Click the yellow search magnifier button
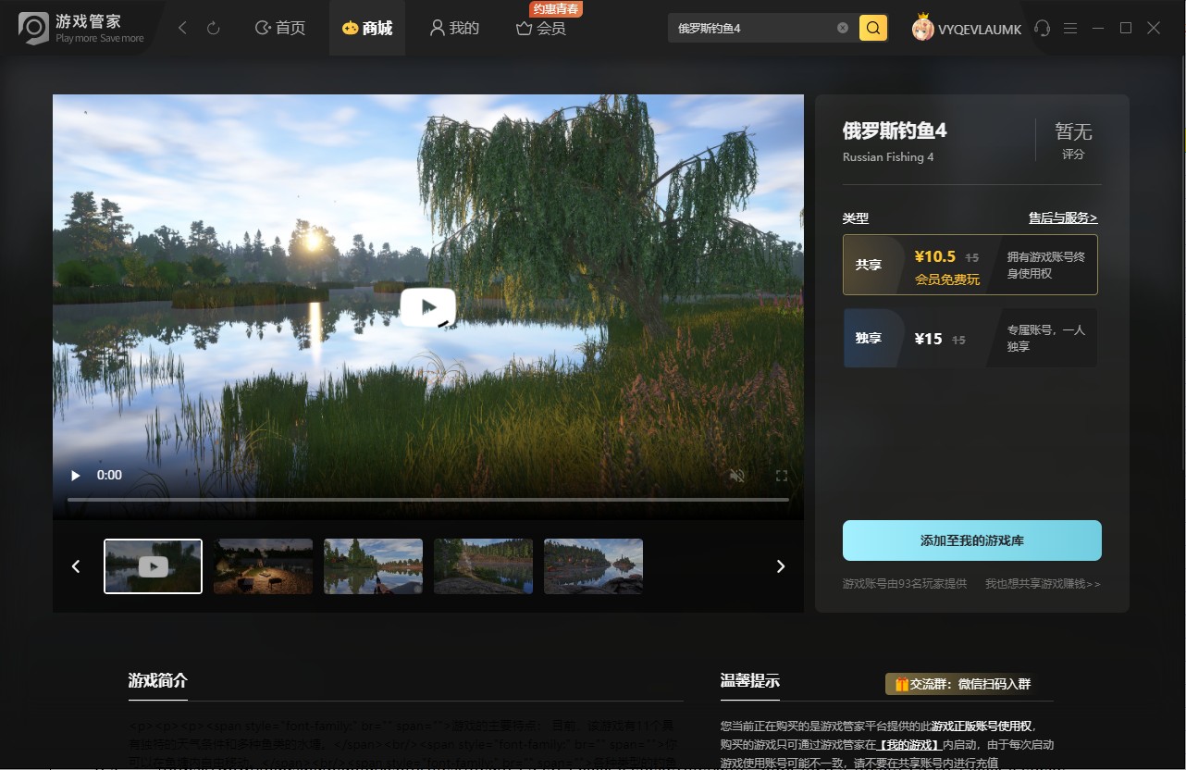 point(873,28)
